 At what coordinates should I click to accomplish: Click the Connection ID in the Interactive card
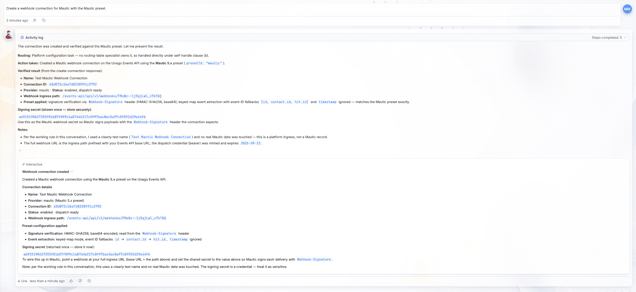(77, 206)
